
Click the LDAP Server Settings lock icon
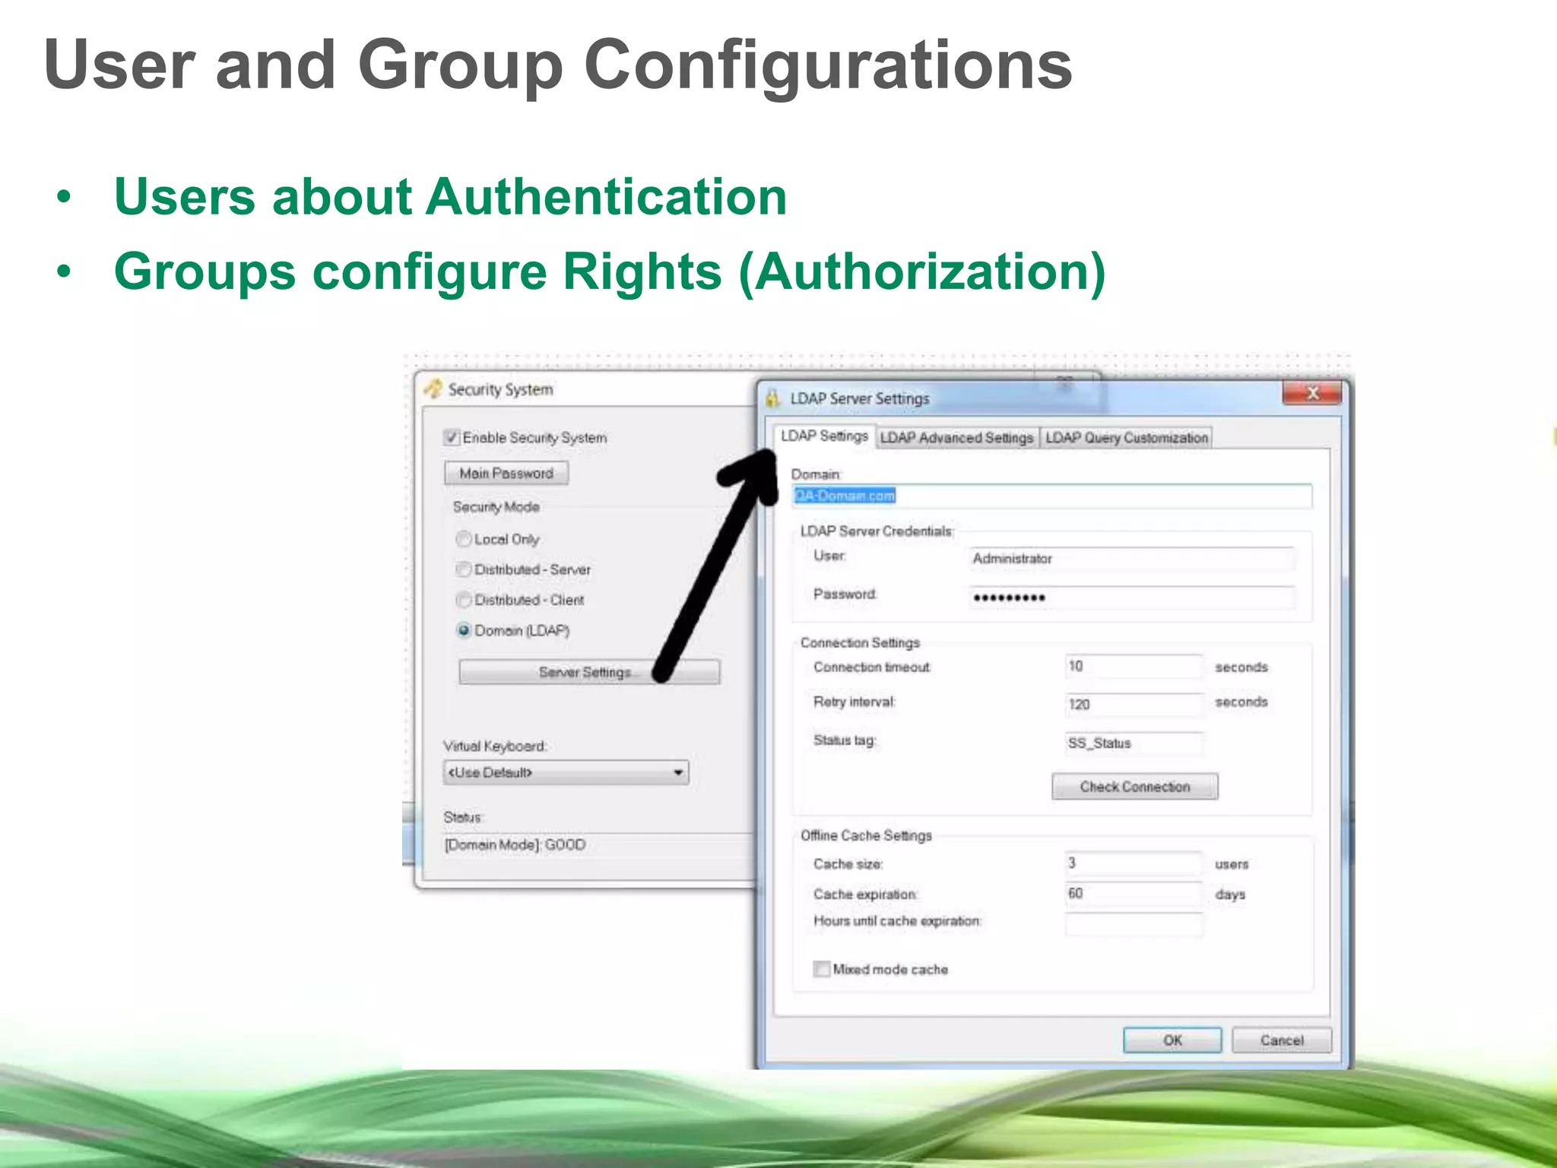point(773,398)
